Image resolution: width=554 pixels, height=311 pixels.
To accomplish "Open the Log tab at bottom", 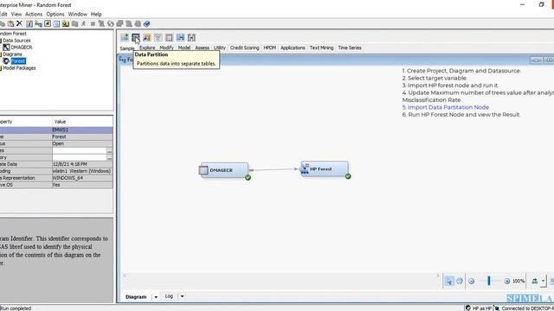I will [169, 296].
